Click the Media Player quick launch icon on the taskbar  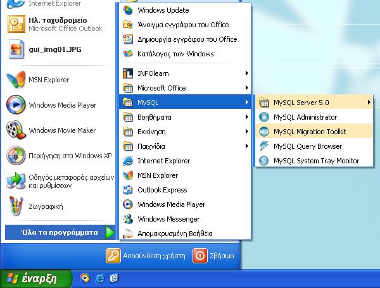[x=85, y=279]
